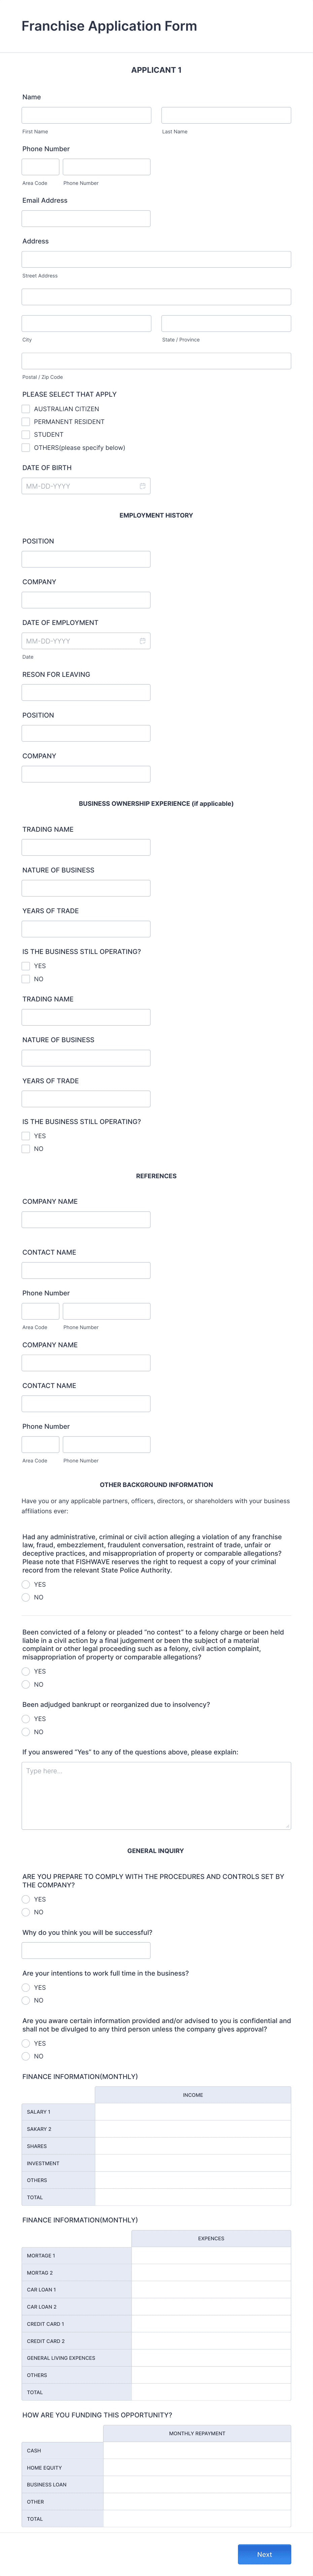This screenshot has height=2576, width=313.
Task: Select the Postal / Zip Code field
Action: (x=156, y=361)
